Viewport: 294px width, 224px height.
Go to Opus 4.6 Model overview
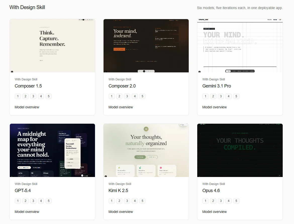pyautogui.click(x=214, y=212)
